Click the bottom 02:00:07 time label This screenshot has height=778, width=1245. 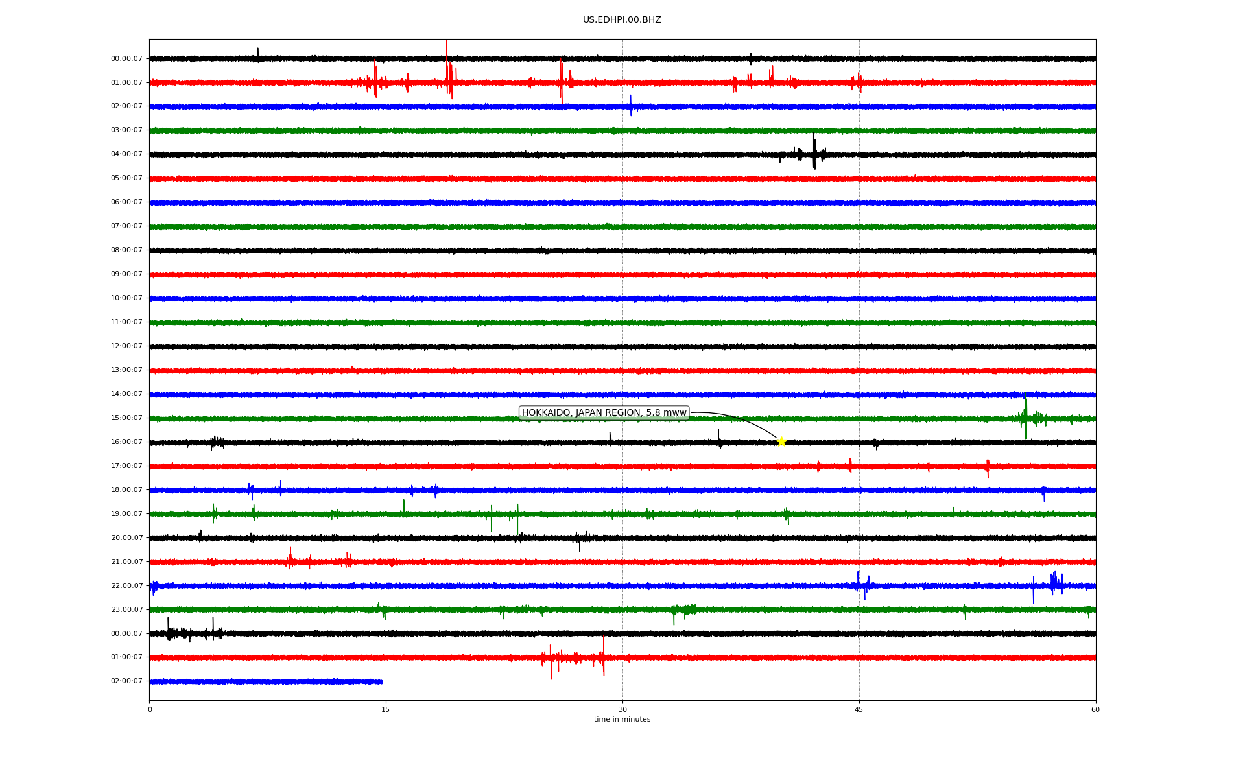tap(126, 681)
